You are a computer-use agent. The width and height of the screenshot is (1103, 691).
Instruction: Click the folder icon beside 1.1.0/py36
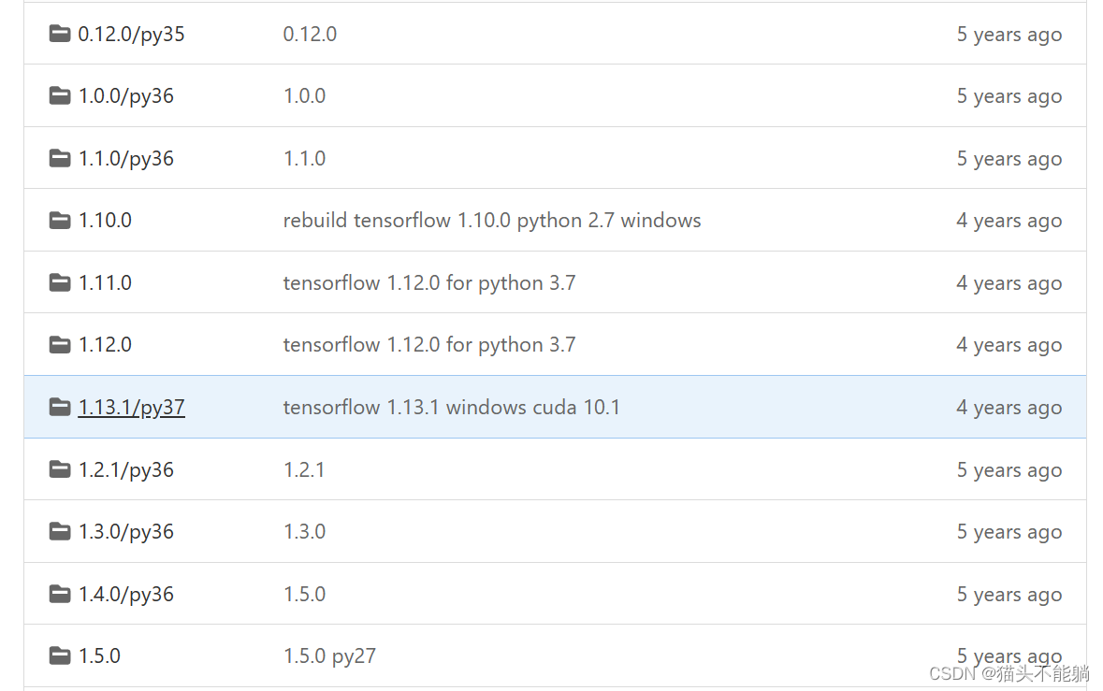pos(60,157)
